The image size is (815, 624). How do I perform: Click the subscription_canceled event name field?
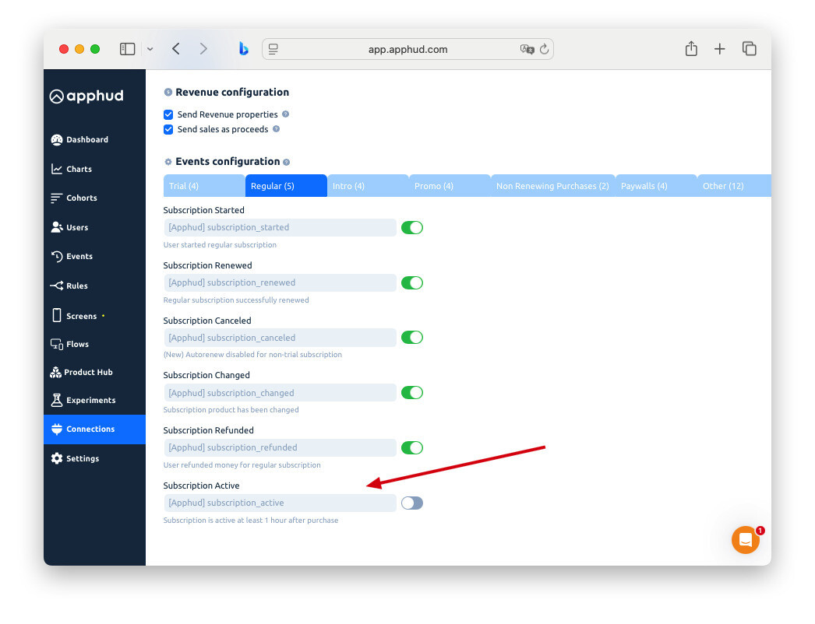pos(280,338)
